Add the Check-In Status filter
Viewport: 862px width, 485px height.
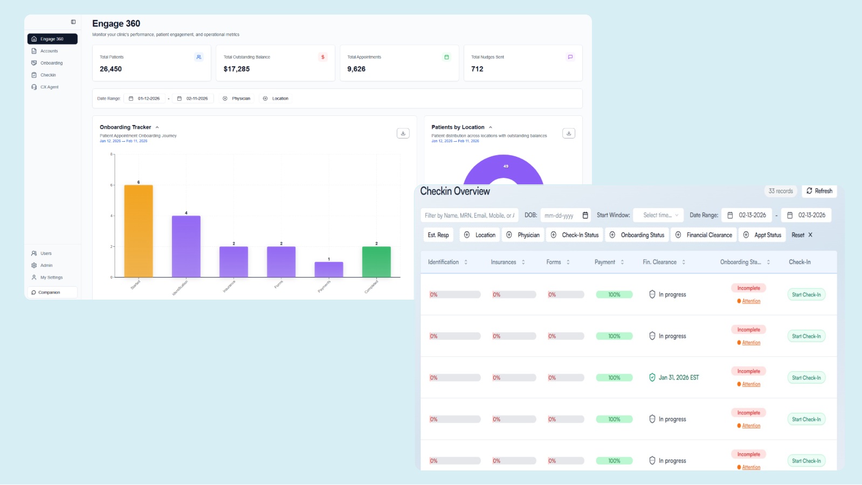[575, 235]
